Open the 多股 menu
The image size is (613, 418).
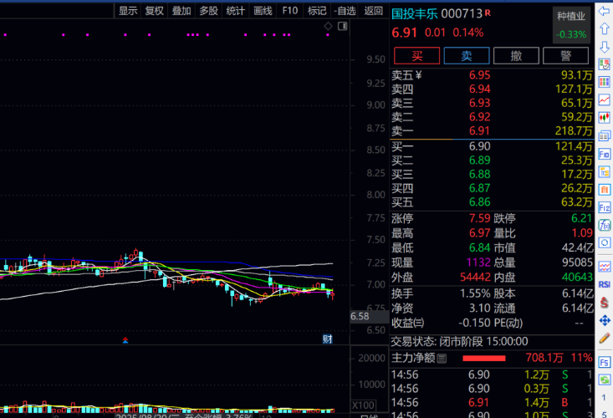click(208, 11)
